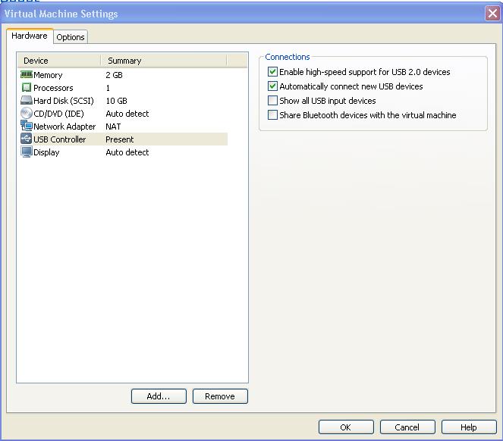The height and width of the screenshot is (441, 503).
Task: Click Auto detect summary for Display
Action: click(127, 152)
